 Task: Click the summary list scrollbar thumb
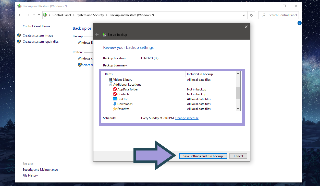pyautogui.click(x=238, y=93)
